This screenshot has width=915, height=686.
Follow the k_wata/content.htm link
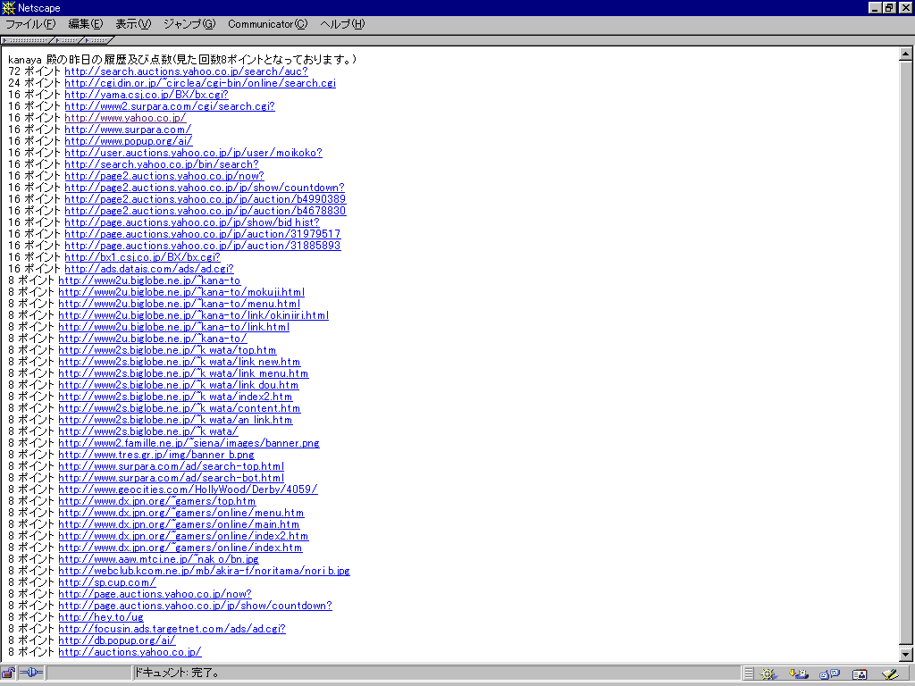click(x=179, y=409)
